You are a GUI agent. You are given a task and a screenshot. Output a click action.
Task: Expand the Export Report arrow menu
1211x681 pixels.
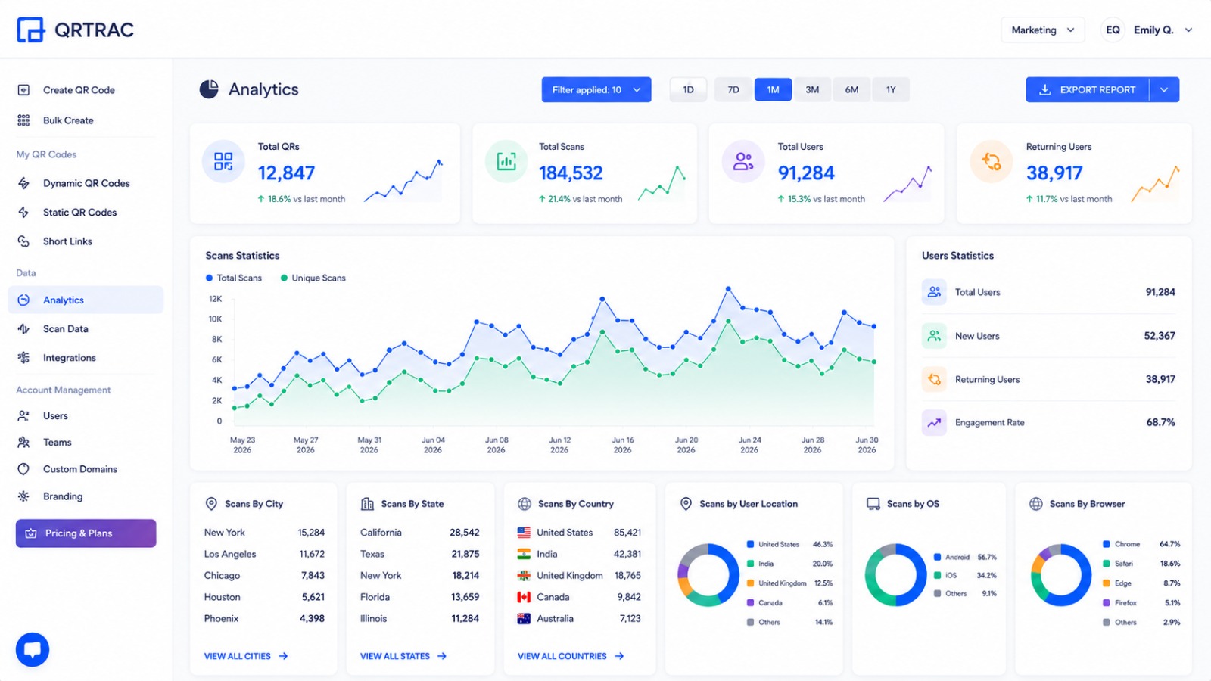(1164, 89)
